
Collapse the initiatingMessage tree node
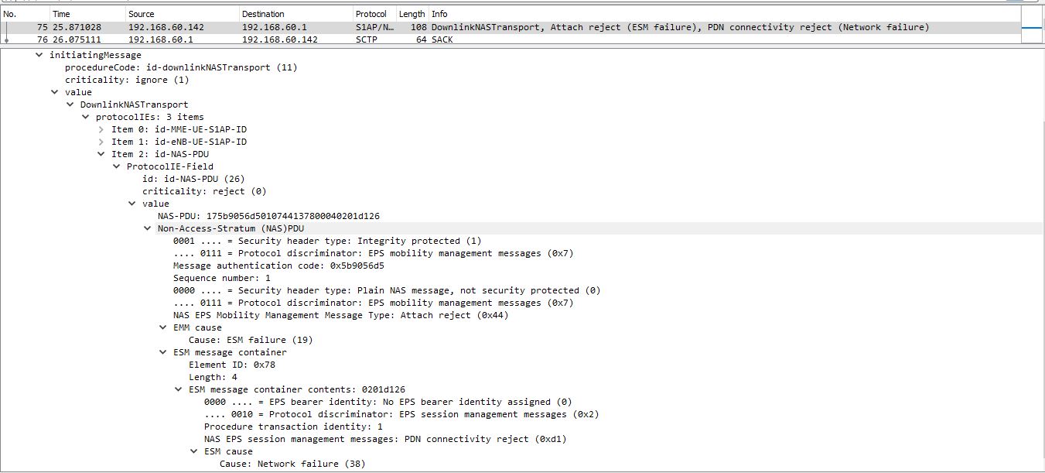click(39, 54)
